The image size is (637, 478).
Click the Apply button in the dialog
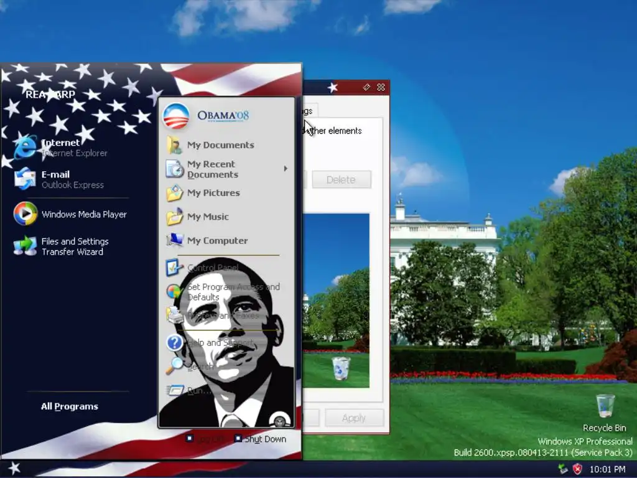click(354, 418)
